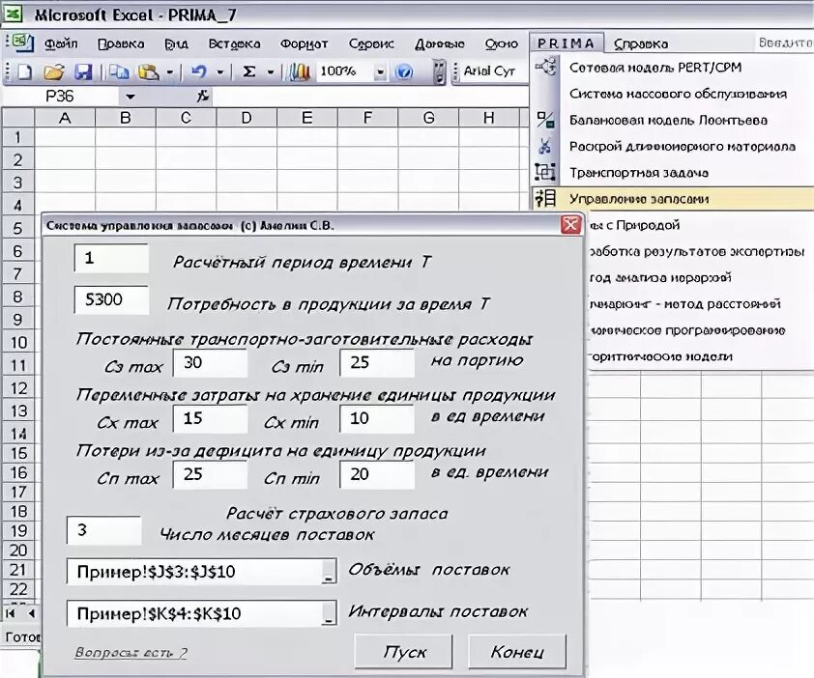814x678 pixels.
Task: Click the blue Help question icon
Action: (x=404, y=71)
